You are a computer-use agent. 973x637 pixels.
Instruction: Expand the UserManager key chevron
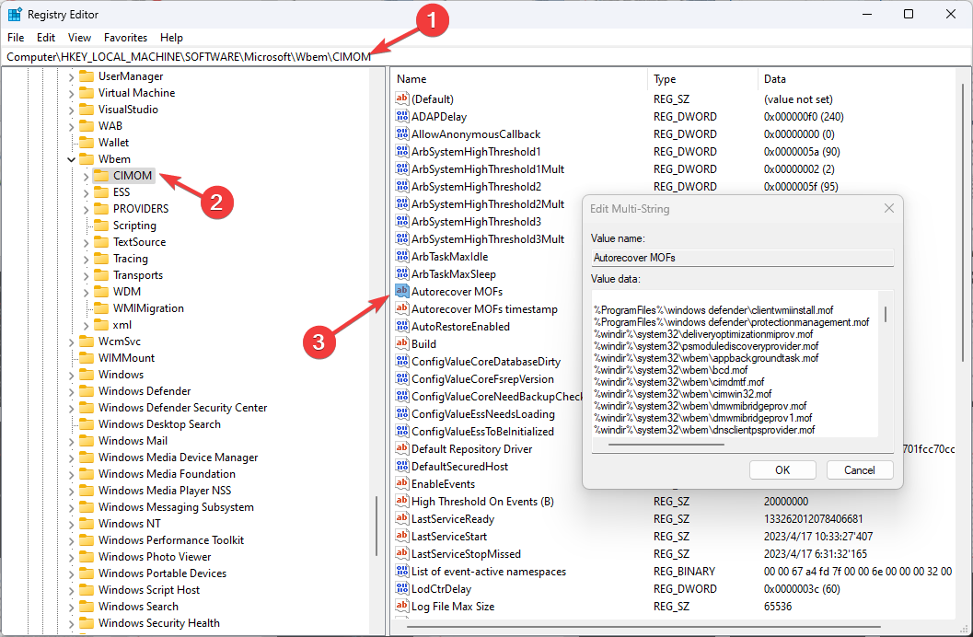tap(72, 77)
